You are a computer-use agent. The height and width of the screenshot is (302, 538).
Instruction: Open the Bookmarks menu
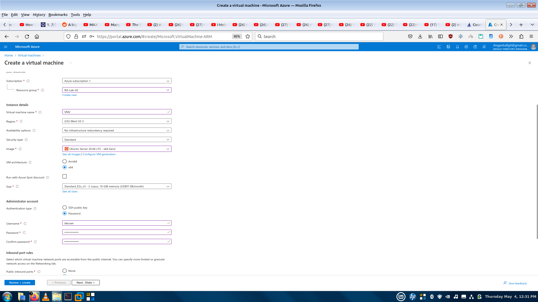click(58, 15)
